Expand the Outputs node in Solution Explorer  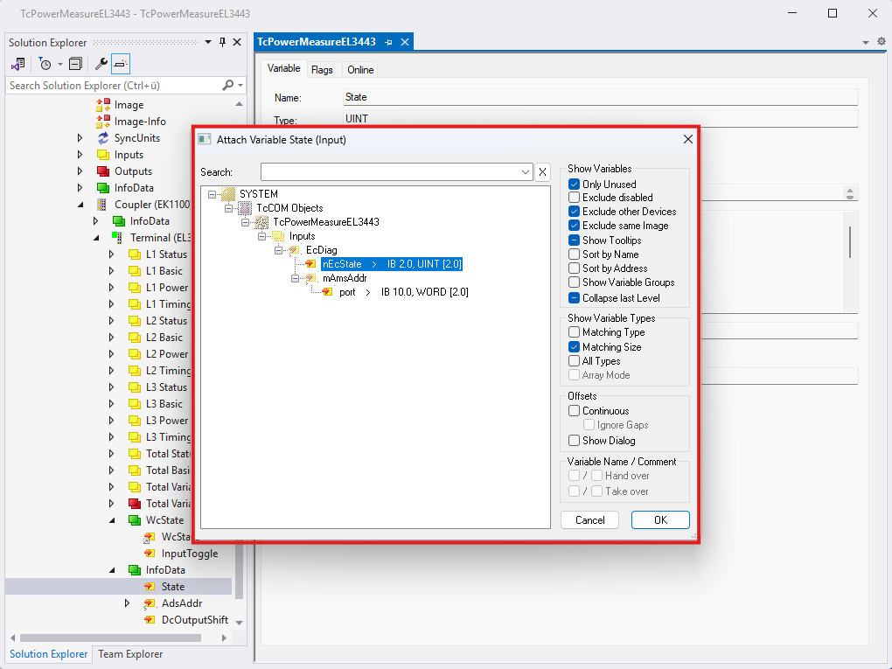(x=80, y=171)
